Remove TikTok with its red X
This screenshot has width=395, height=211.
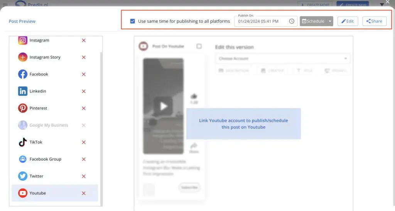pyautogui.click(x=84, y=142)
